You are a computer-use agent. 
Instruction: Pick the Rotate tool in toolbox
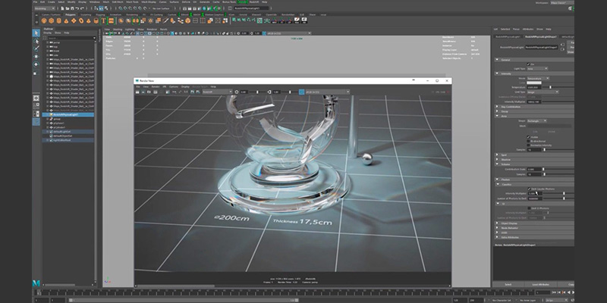36,64
